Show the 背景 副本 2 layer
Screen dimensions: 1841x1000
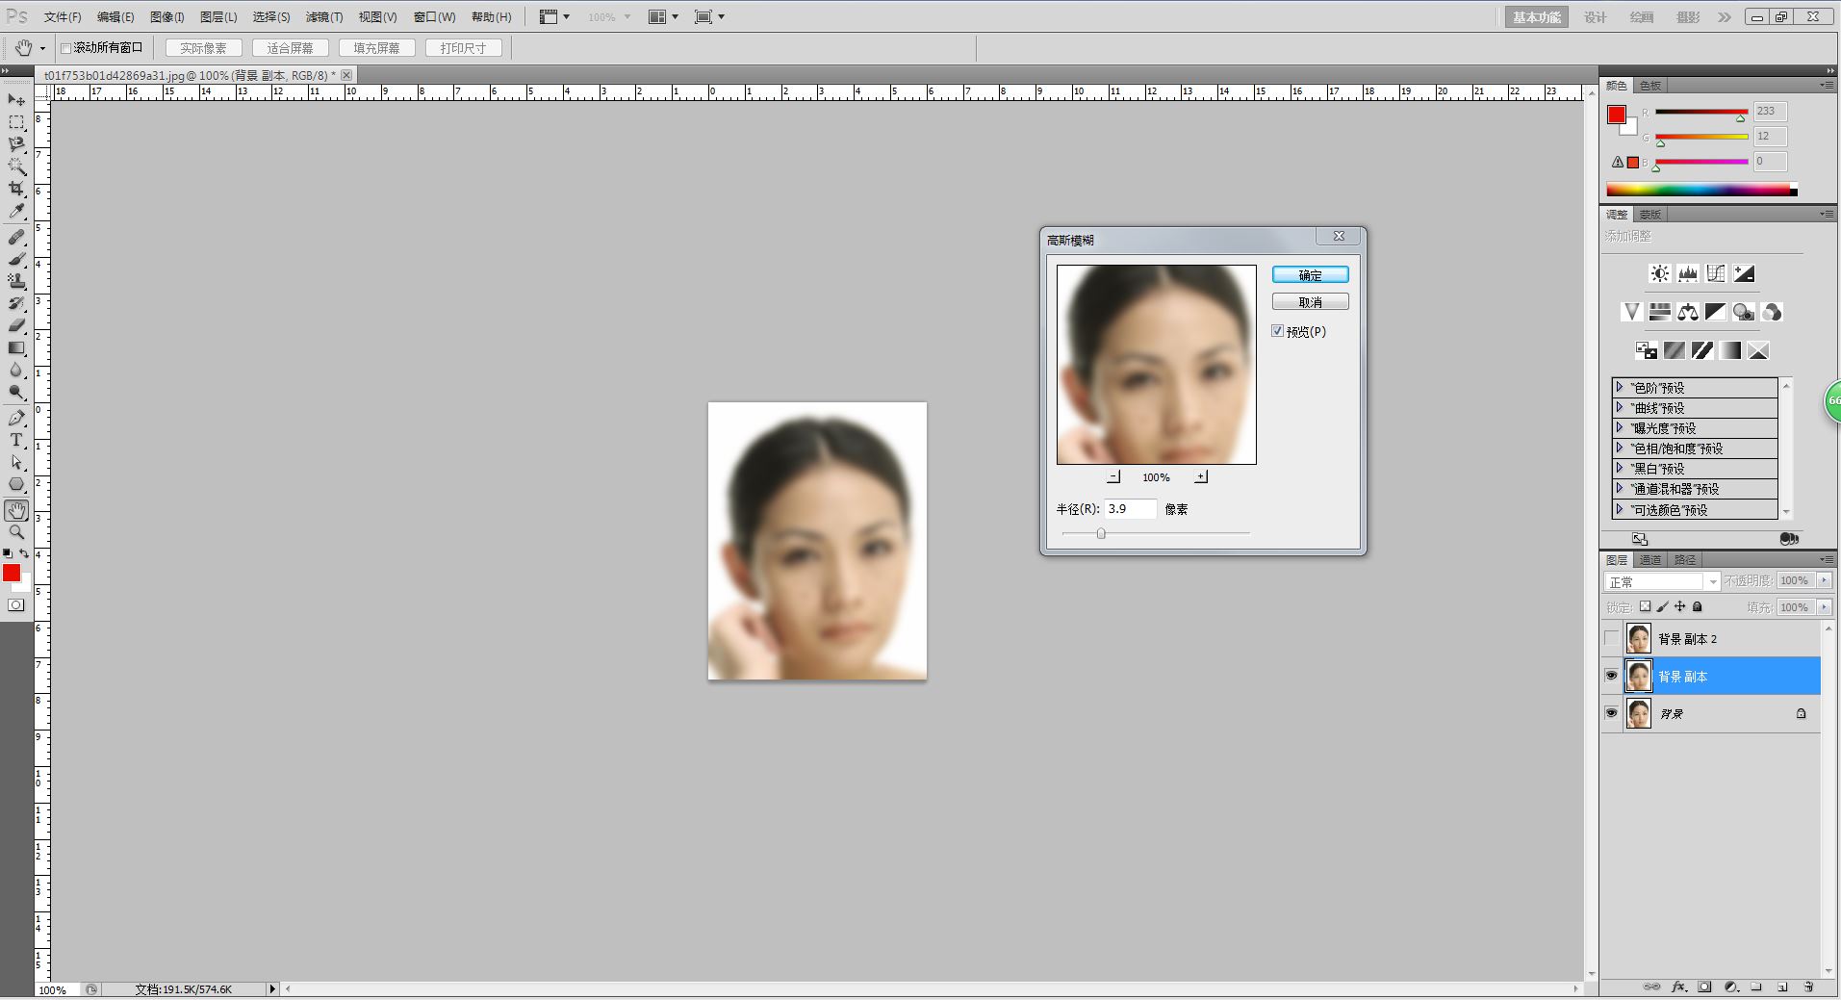[x=1611, y=638]
